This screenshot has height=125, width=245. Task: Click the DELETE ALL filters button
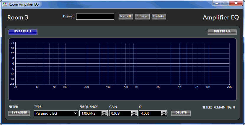[222, 32]
